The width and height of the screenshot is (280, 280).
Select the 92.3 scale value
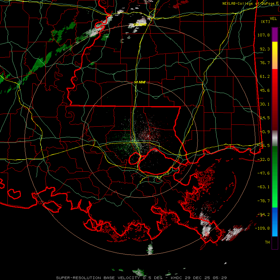(265, 49)
